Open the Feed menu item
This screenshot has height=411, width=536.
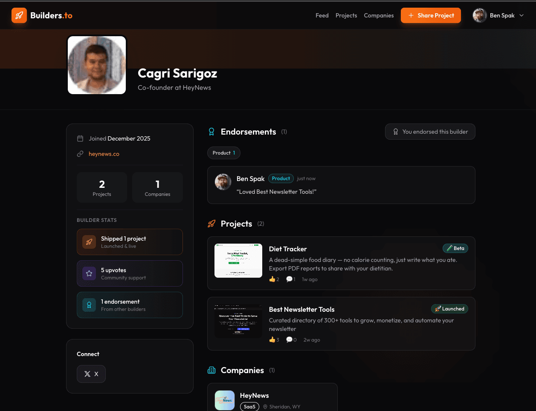322,15
